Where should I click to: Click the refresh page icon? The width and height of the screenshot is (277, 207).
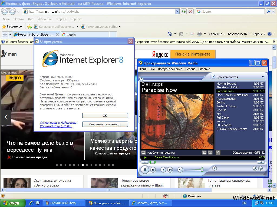pyautogui.click(x=184, y=11)
